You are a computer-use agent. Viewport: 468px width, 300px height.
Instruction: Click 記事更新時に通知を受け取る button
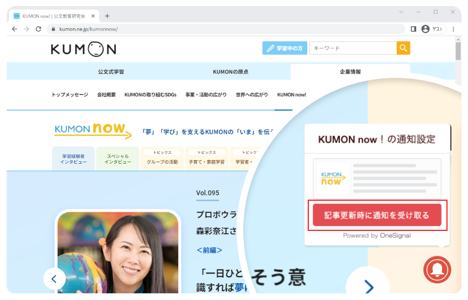pos(377,215)
